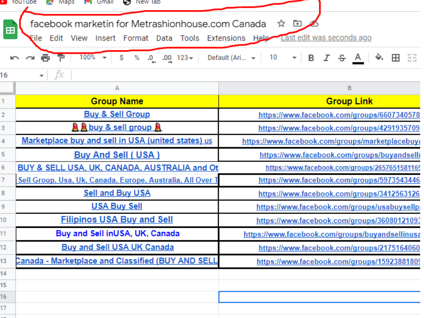Image resolution: width=424 pixels, height=318 pixels.
Task: Open facebook groups link in row 2
Action: pyautogui.click(x=339, y=115)
